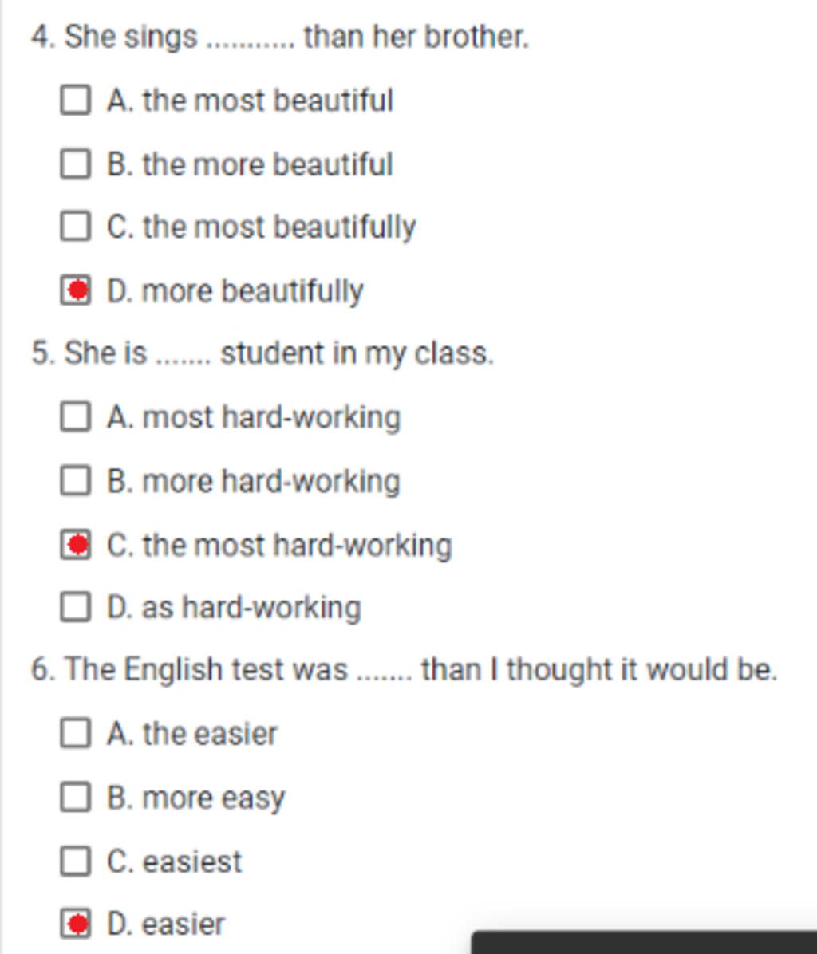Screen dimensions: 817x954
Task: Tick the checkbox beside 'B. more hard-working'
Action: pos(75,481)
